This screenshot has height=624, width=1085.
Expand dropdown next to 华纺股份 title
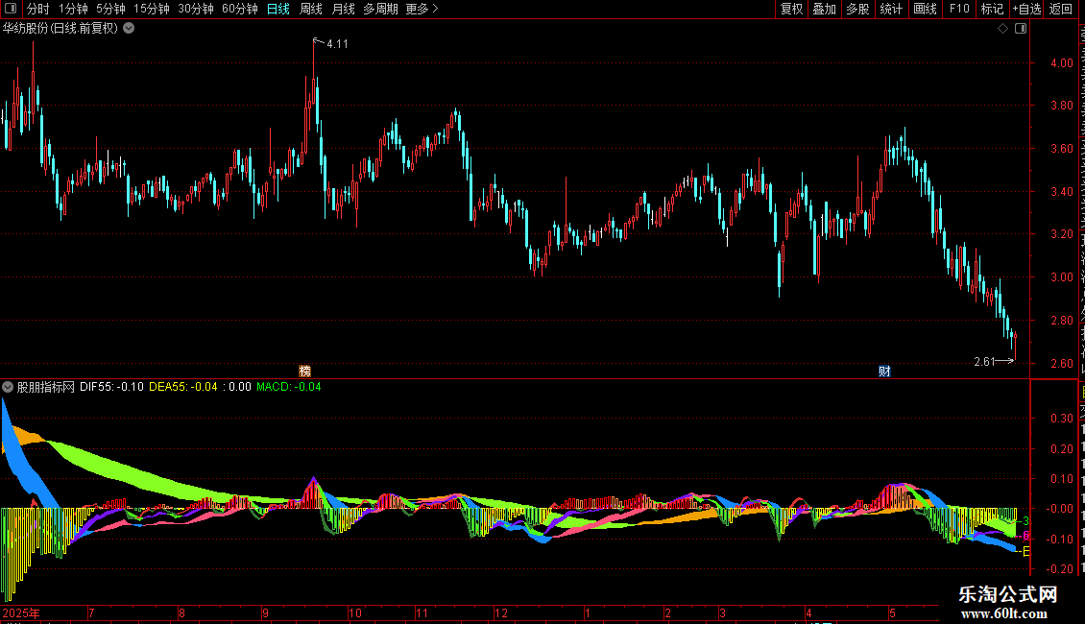[x=129, y=29]
